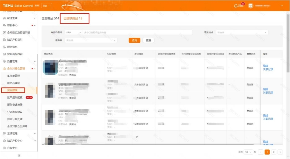290x159 pixels.
Task: Switch to the 全部商品 514 tab
Action: click(x=50, y=18)
